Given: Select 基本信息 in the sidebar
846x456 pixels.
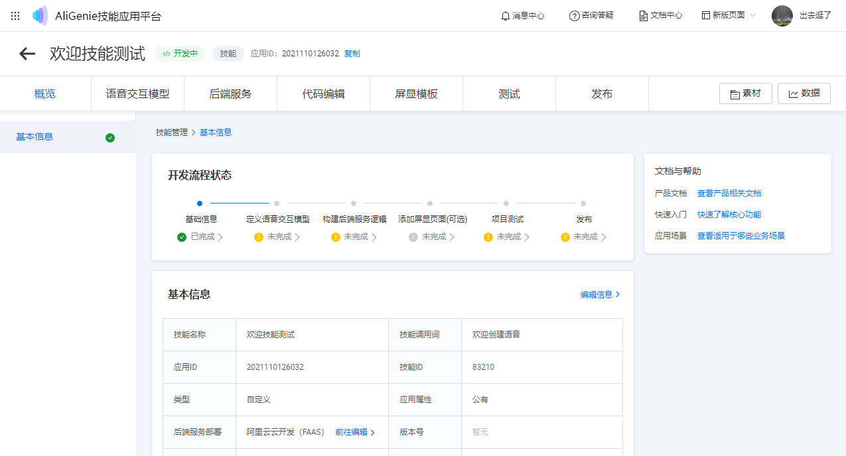Looking at the screenshot, I should coord(68,137).
